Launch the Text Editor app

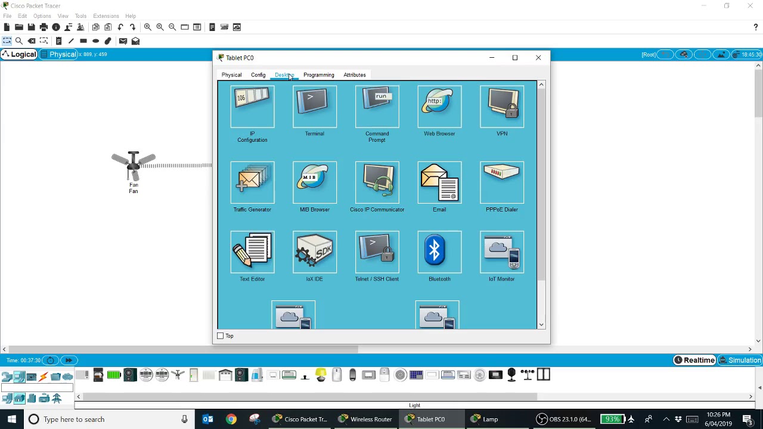point(252,252)
